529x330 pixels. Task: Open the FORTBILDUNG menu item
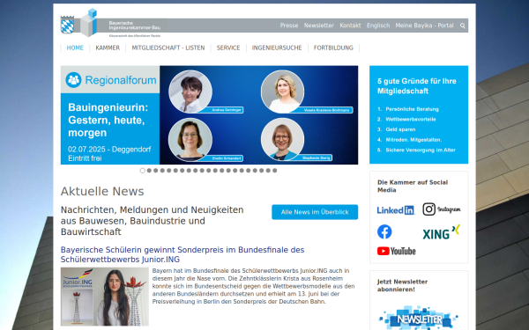[333, 48]
